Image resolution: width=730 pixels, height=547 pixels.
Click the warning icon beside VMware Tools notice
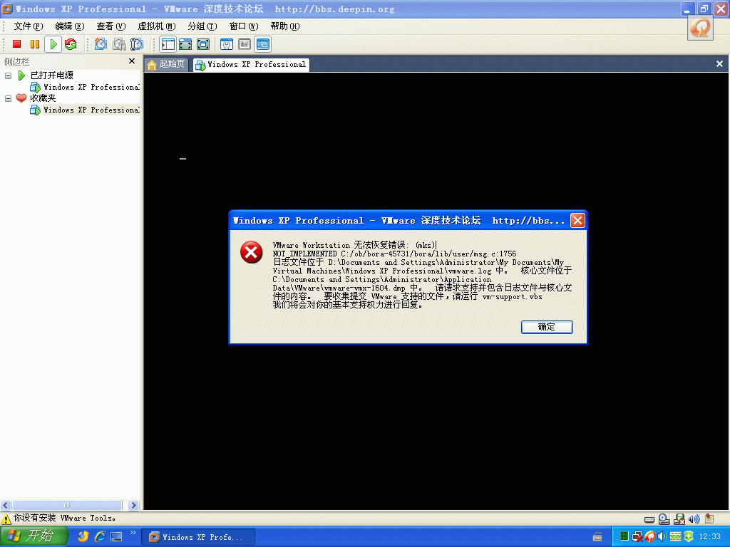click(6, 519)
